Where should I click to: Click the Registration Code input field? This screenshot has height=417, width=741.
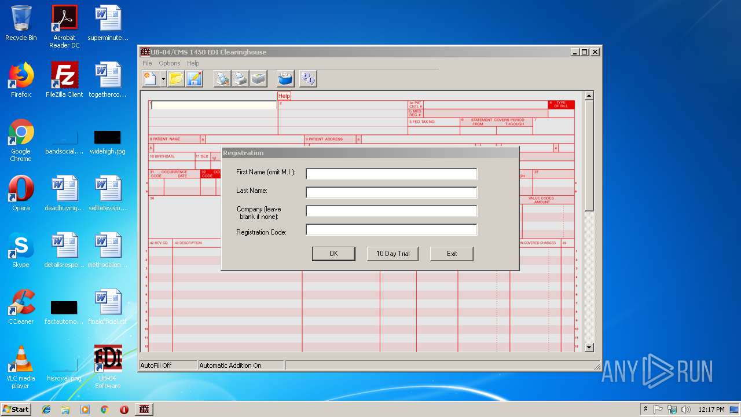coord(391,229)
